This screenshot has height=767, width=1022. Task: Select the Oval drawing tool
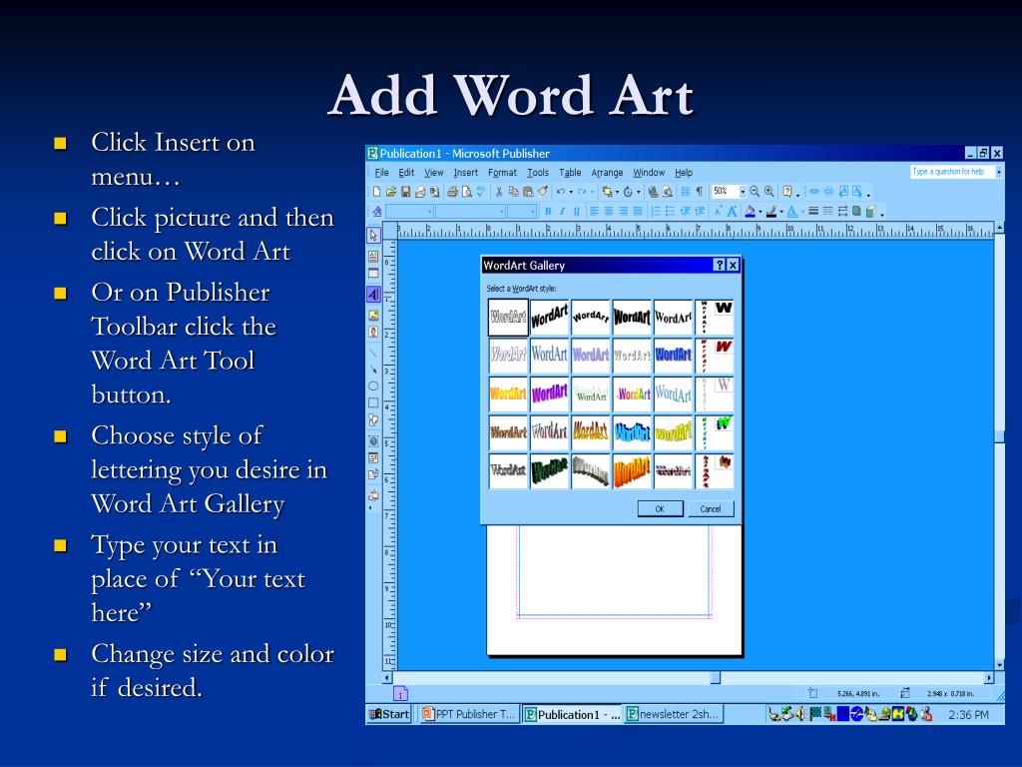(x=373, y=386)
